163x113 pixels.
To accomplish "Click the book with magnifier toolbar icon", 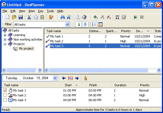I will click(84, 17).
